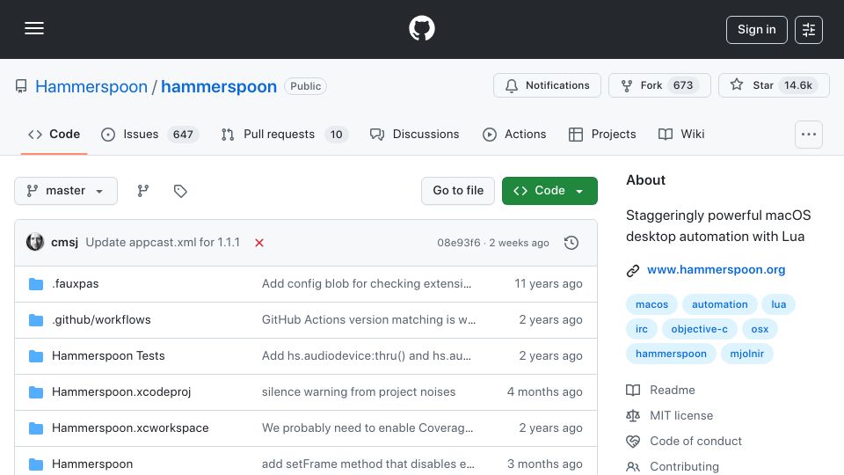Open the Hammerspoon Tests folder
Screen dimensions: 844x475
tap(108, 356)
